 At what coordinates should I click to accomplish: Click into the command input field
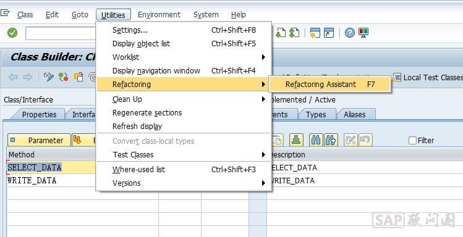(x=61, y=33)
